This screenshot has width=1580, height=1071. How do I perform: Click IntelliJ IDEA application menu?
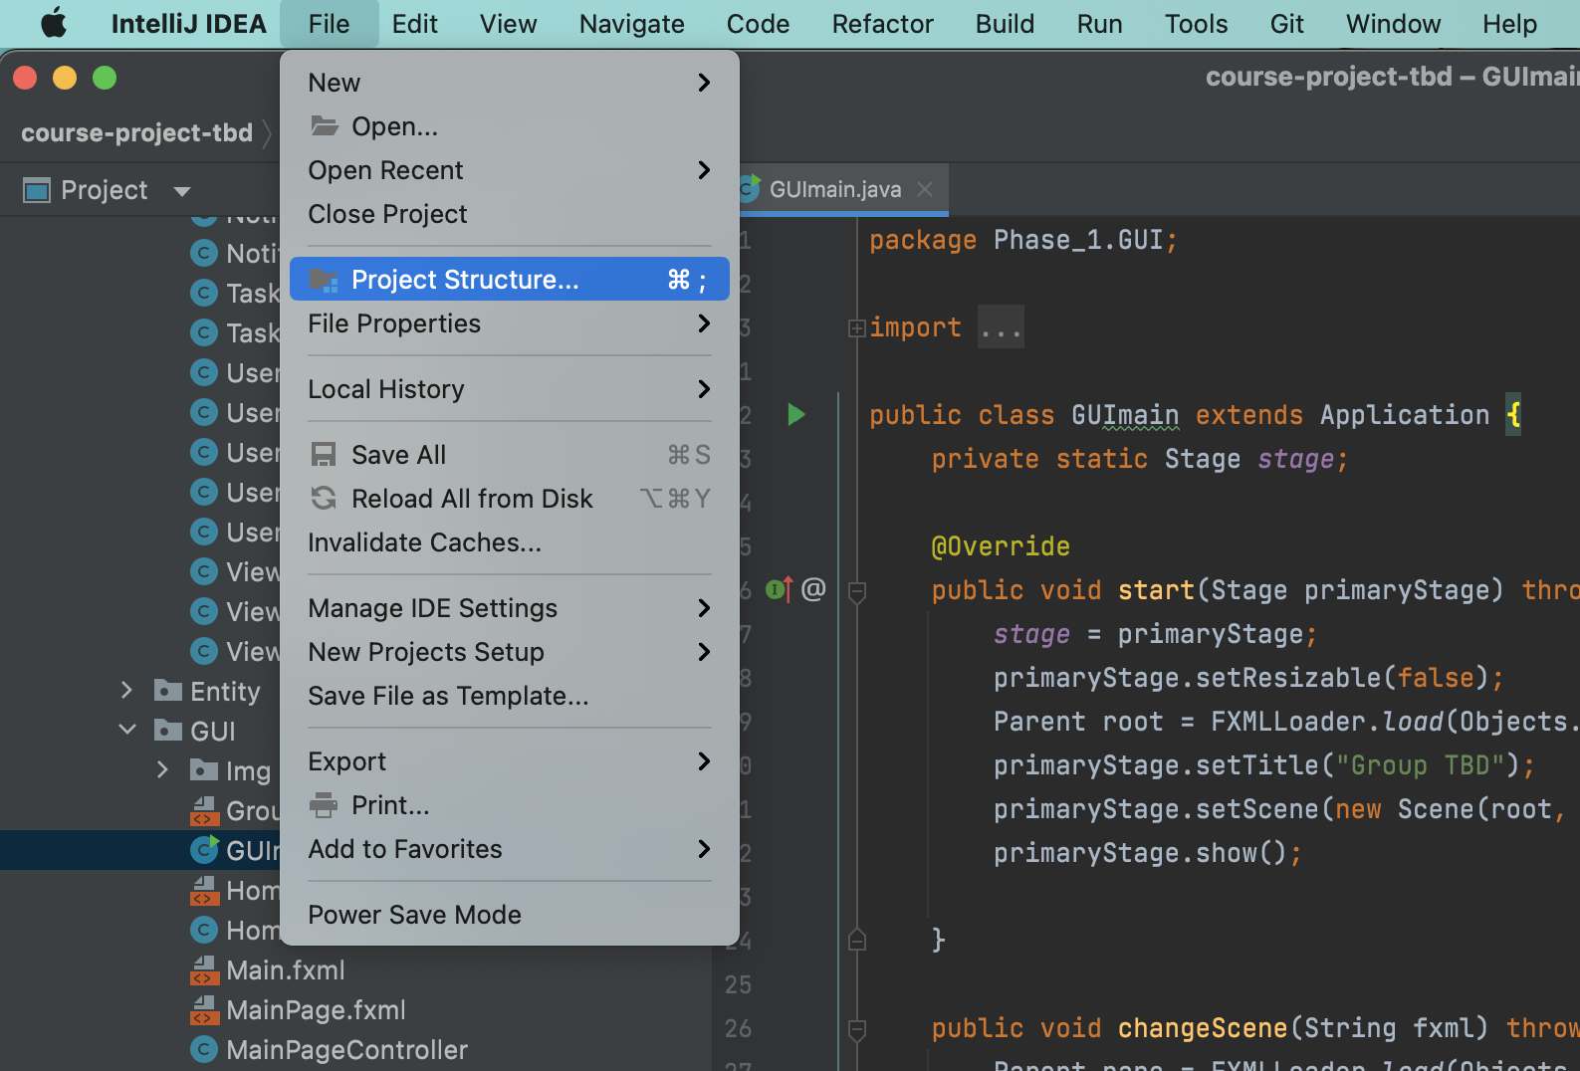[x=188, y=24]
